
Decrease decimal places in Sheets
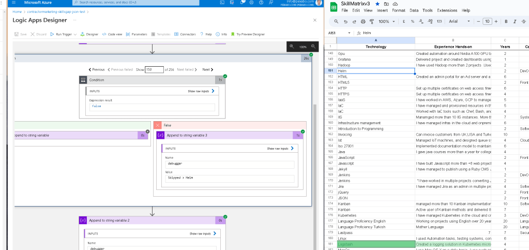[x=421, y=21]
